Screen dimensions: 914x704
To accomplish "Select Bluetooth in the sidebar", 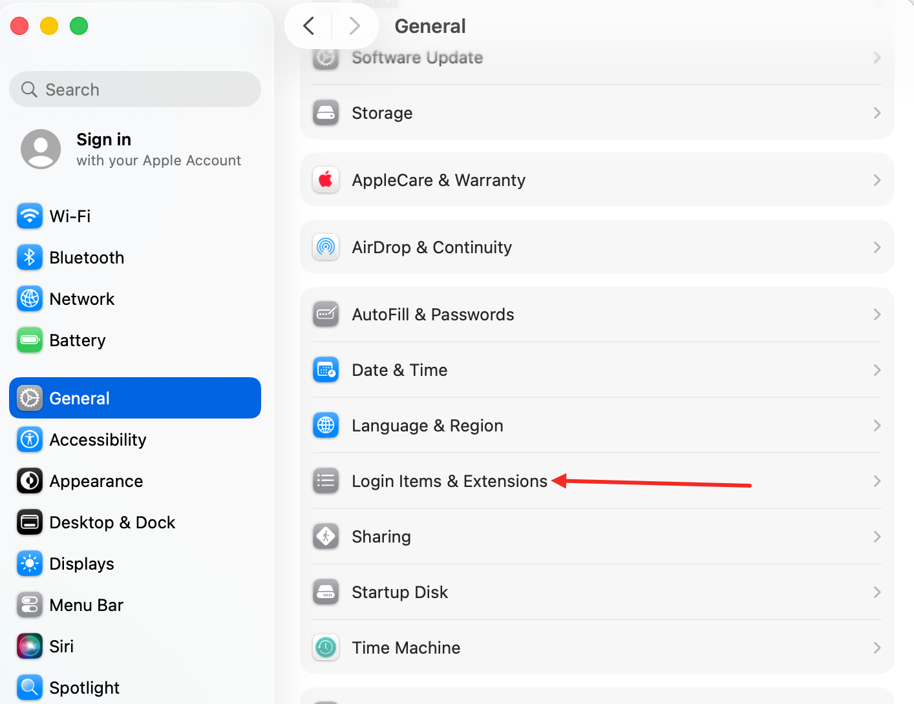I will [x=135, y=258].
